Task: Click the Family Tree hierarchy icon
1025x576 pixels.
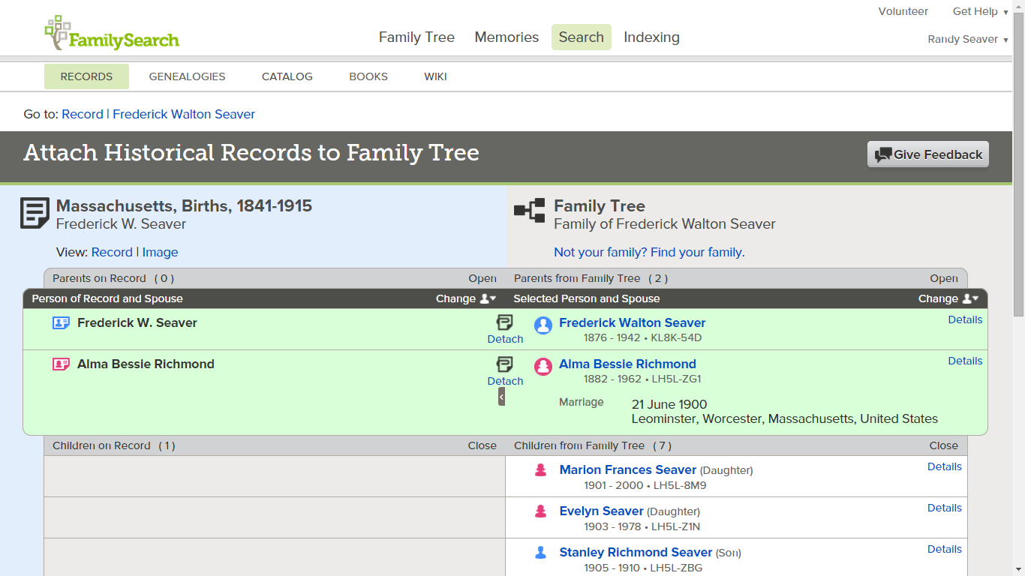Action: (530, 211)
